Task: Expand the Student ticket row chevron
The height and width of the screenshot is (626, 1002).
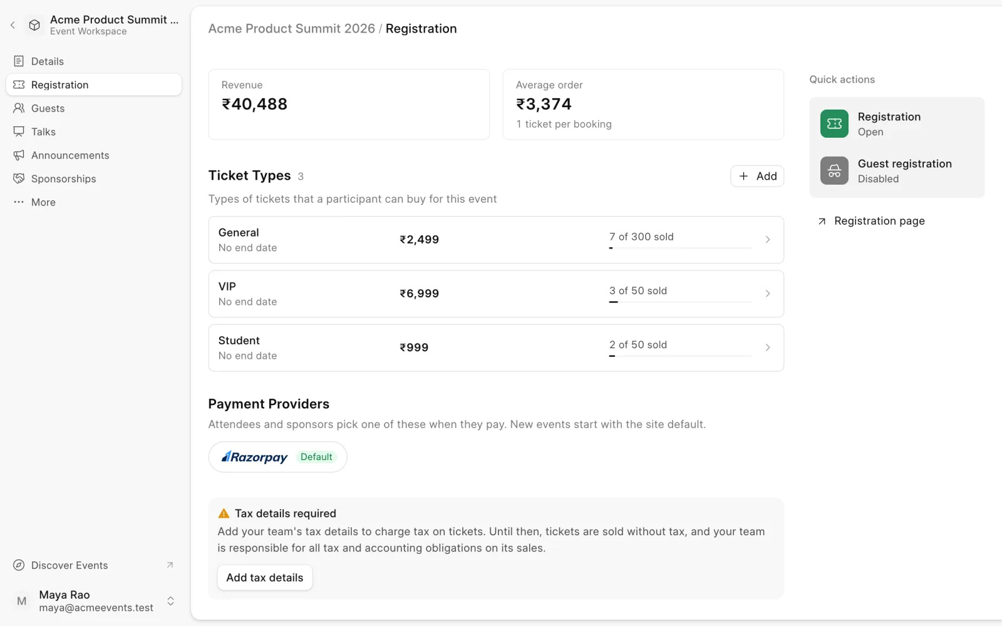Action: click(x=768, y=347)
